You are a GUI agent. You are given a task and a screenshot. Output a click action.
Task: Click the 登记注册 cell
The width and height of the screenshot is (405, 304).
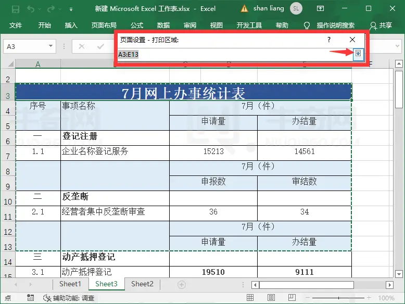click(x=115, y=137)
